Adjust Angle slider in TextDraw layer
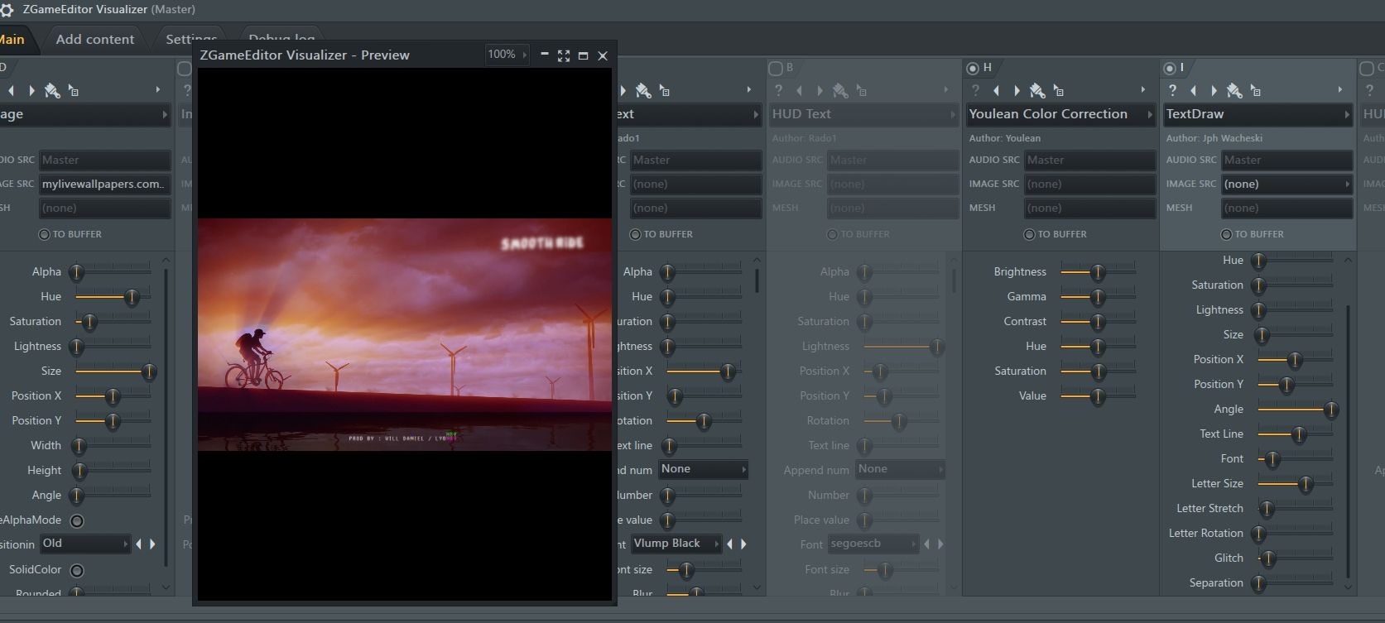The height and width of the screenshot is (623, 1385). click(x=1296, y=409)
